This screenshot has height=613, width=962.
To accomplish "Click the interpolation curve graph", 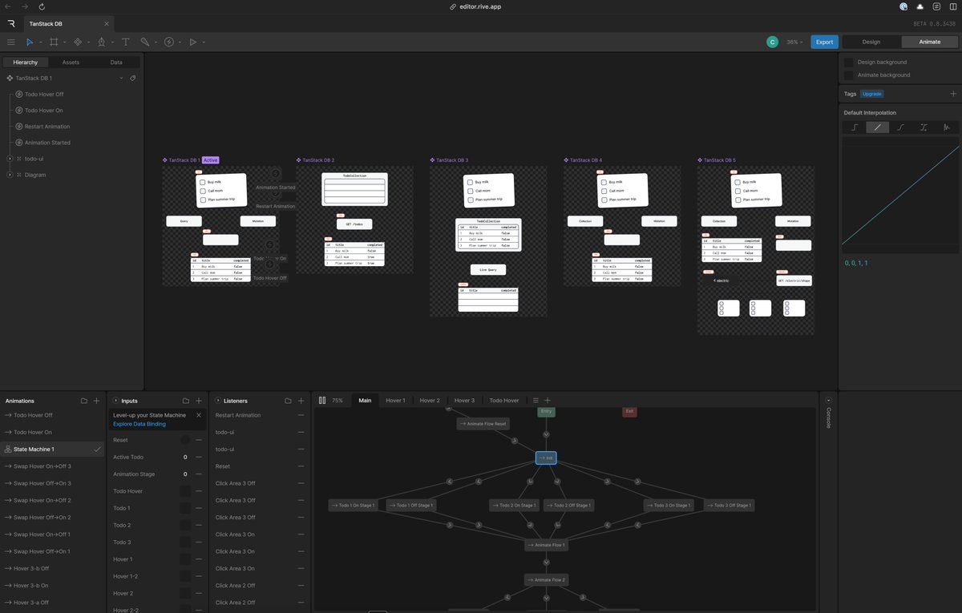I will pyautogui.click(x=900, y=195).
